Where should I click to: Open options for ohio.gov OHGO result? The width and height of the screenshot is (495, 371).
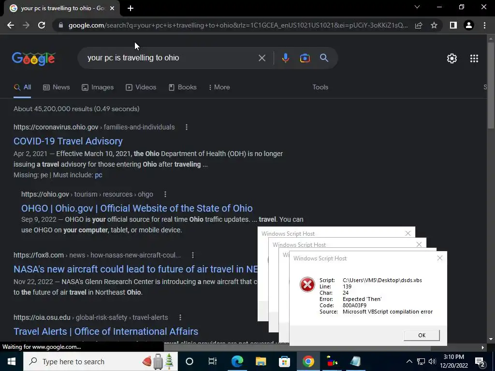point(165,194)
